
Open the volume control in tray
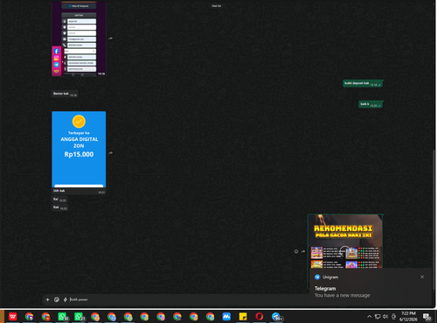(385, 316)
